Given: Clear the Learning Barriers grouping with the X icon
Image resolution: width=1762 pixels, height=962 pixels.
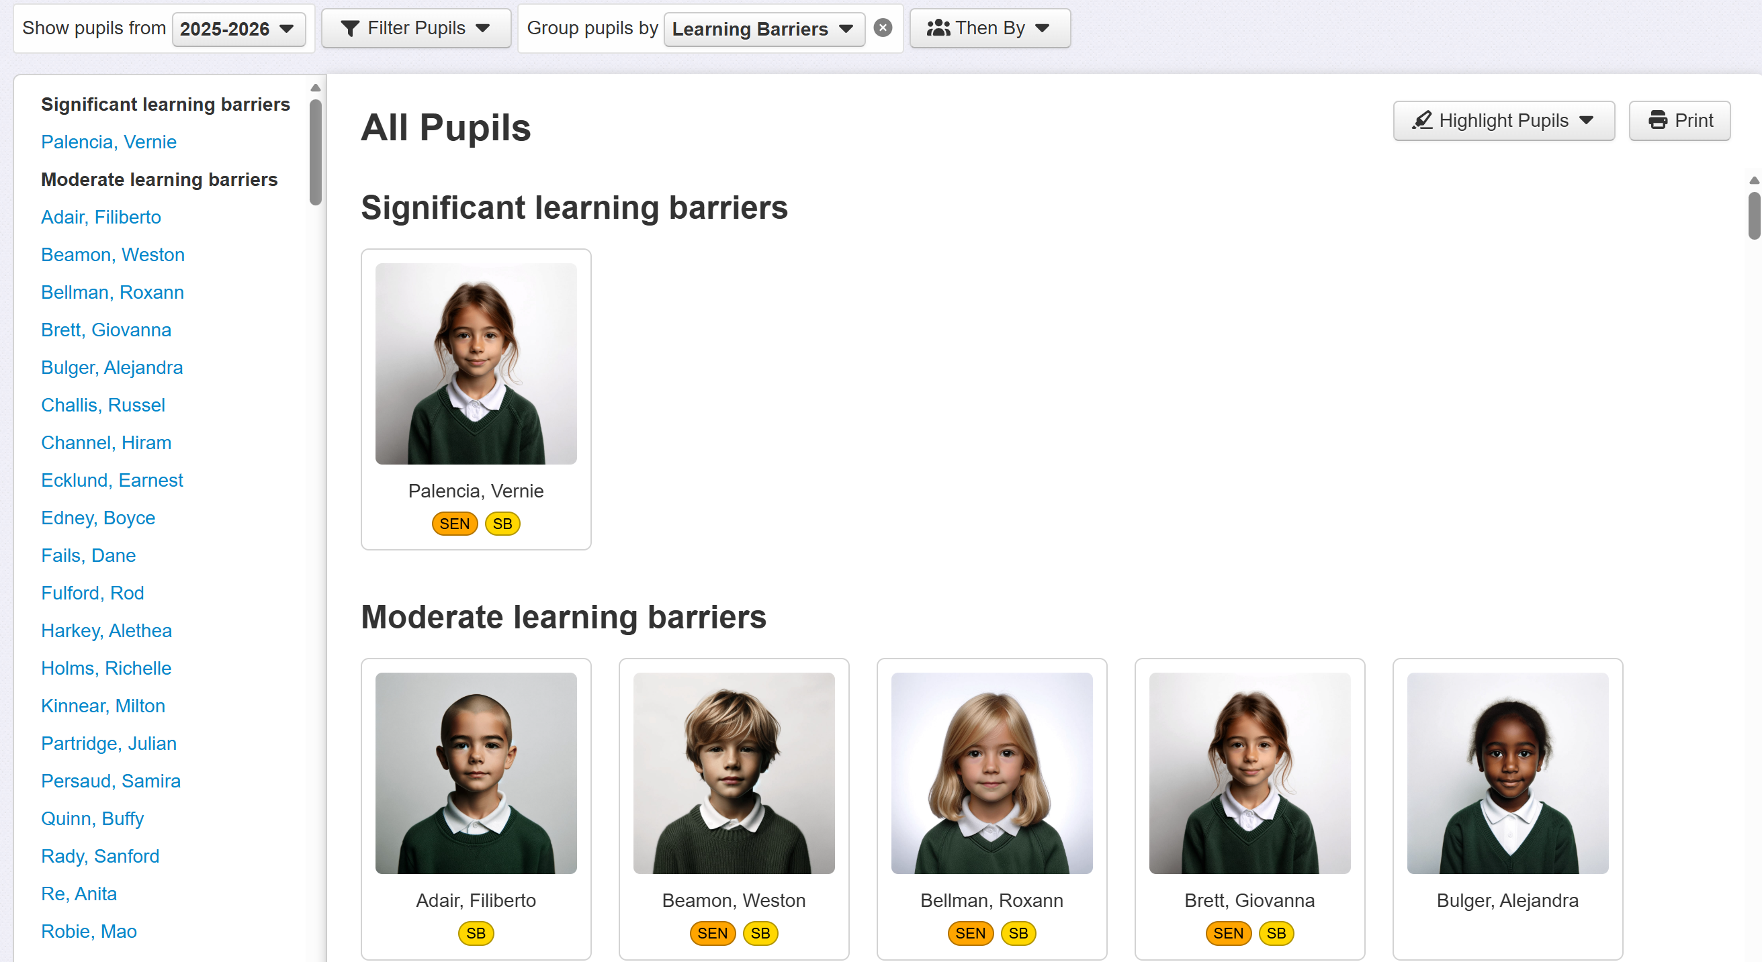Looking at the screenshot, I should (883, 28).
